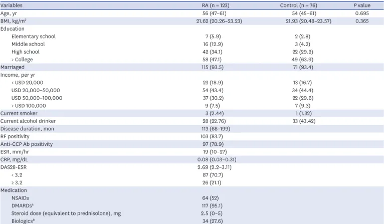Click the 'Middle school' row label
The width and height of the screenshot is (384, 224).
(x=28, y=44)
